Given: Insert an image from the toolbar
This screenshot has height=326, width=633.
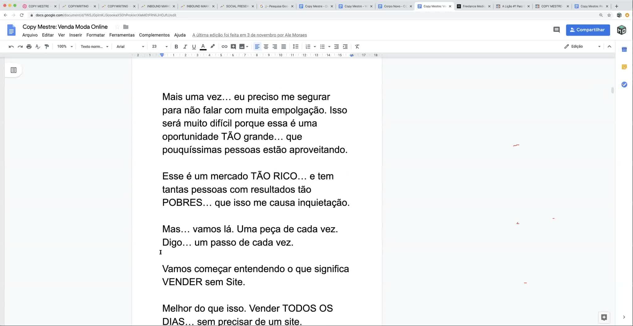Looking at the screenshot, I should tap(242, 46).
